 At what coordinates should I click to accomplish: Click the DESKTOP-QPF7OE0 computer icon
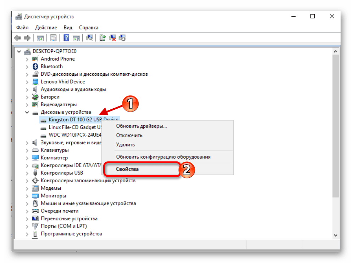[x=27, y=51]
